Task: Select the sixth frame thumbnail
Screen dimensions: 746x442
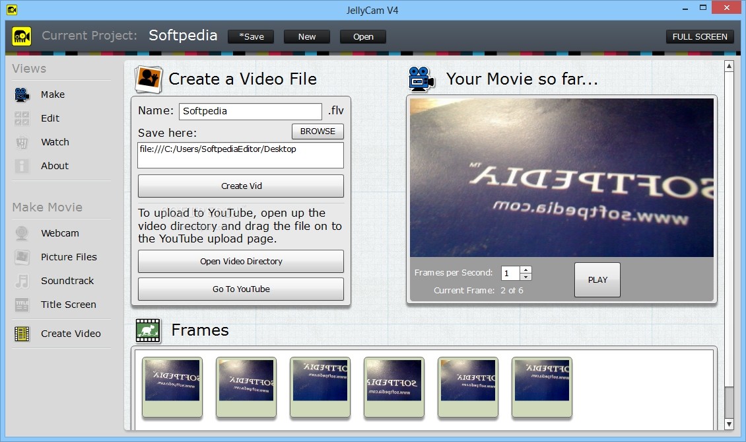Action: tap(542, 388)
